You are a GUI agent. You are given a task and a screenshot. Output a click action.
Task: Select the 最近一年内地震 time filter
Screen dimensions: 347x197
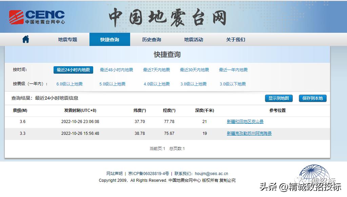233,70
